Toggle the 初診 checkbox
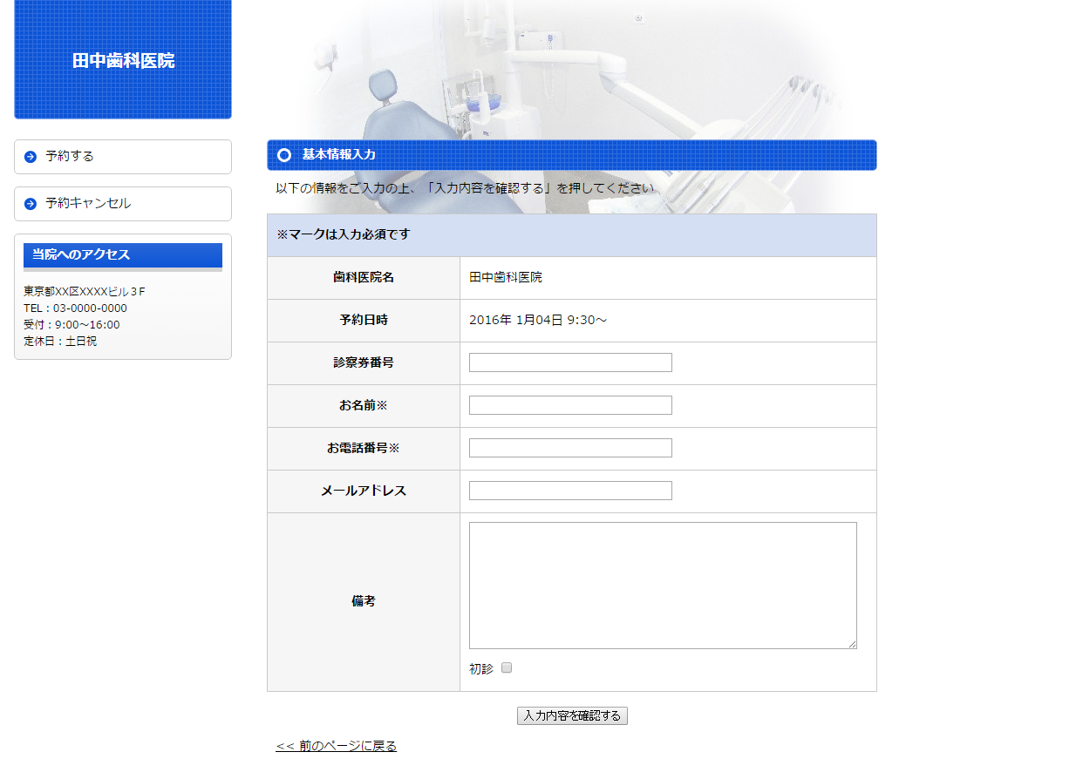The width and height of the screenshot is (1083, 779). tap(507, 668)
